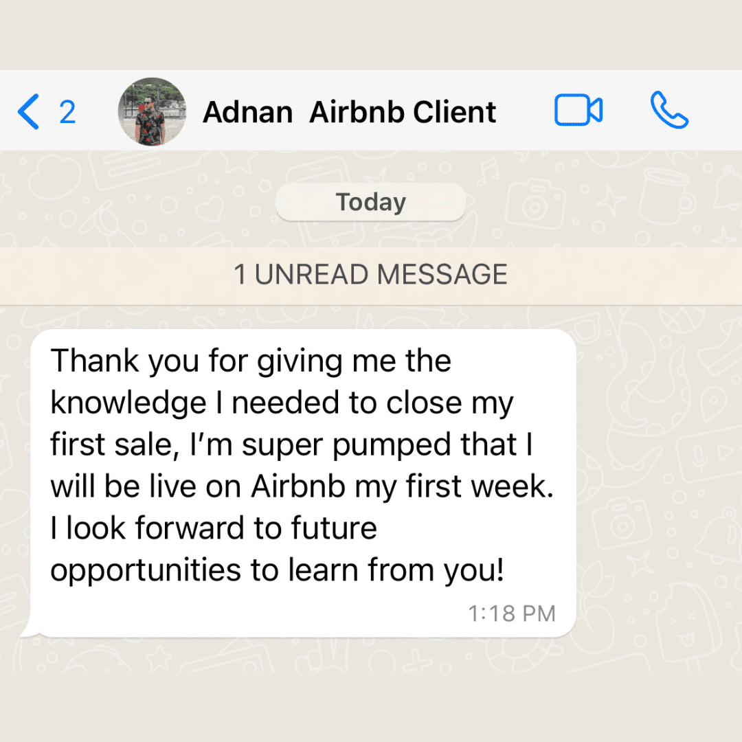
Task: Tap the text "I look forward to future"
Action: pos(214,528)
